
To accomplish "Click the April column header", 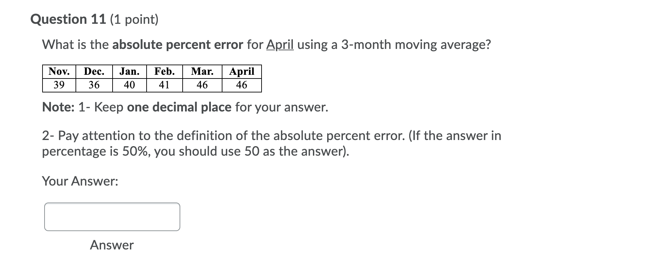I will click(241, 72).
